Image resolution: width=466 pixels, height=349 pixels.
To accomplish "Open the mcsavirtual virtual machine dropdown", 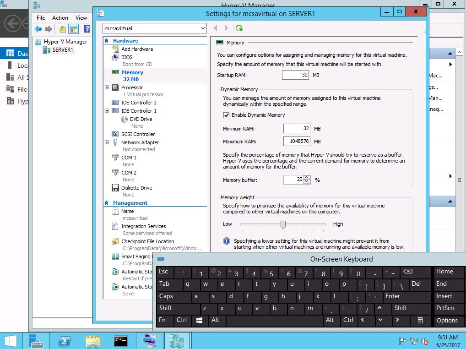I will pyautogui.click(x=203, y=28).
